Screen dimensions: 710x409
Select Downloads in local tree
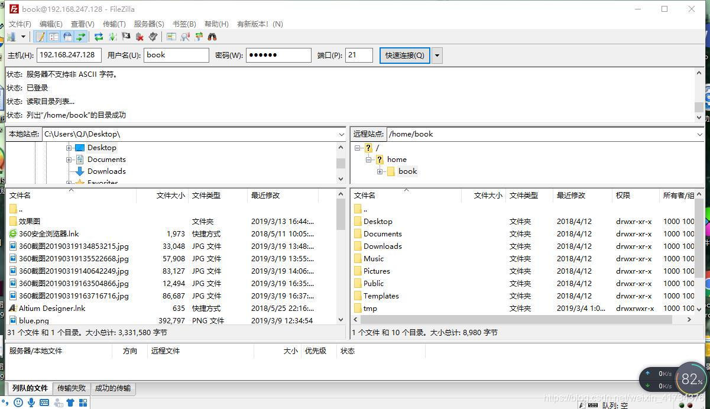tap(106, 171)
